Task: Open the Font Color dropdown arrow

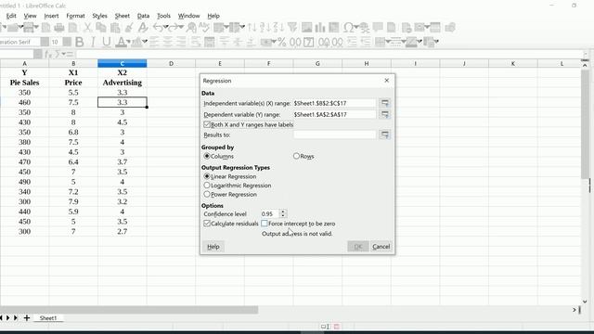Action: 128,42
